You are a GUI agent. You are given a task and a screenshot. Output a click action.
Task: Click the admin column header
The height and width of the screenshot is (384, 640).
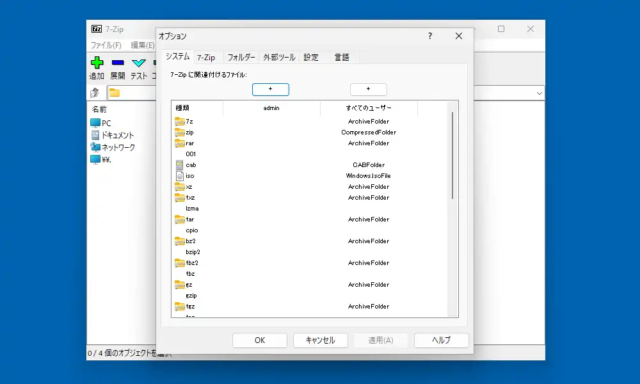click(271, 108)
